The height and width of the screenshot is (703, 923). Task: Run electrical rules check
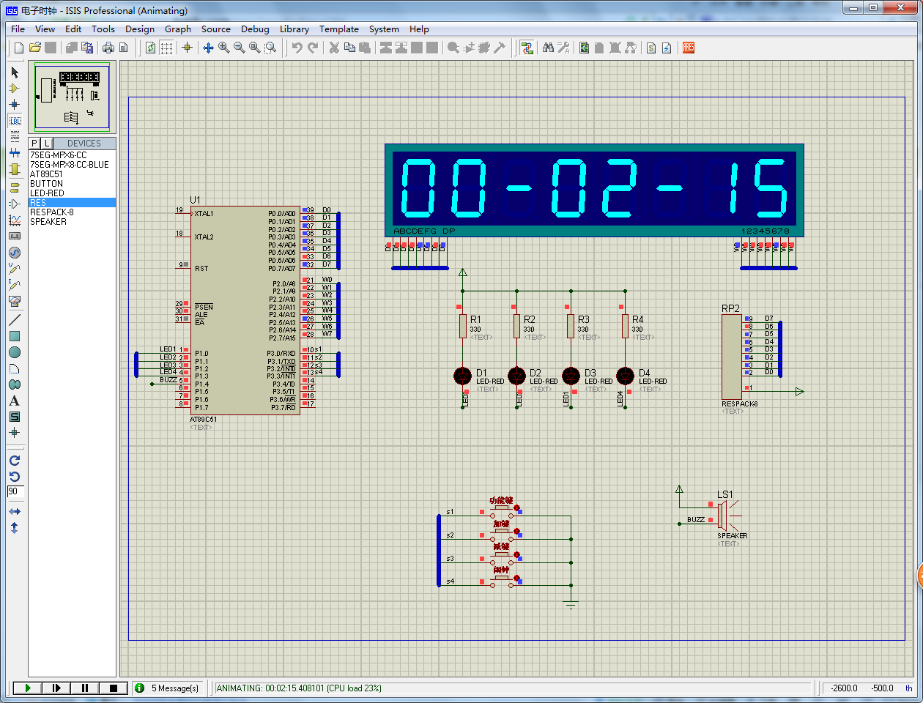667,48
